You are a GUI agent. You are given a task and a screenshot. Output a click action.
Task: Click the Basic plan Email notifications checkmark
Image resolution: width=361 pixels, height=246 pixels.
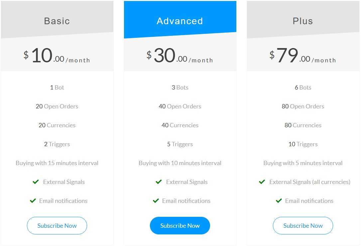(x=33, y=201)
